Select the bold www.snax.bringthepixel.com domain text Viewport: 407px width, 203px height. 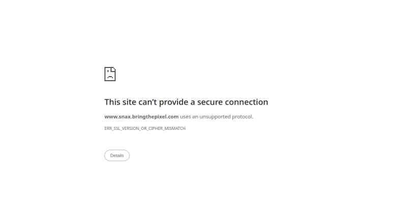coord(141,117)
